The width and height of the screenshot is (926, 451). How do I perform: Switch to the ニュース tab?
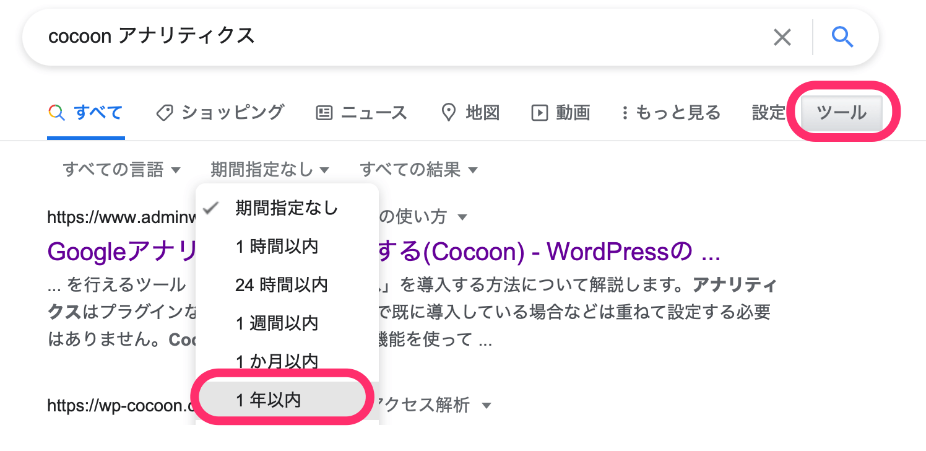point(361,113)
